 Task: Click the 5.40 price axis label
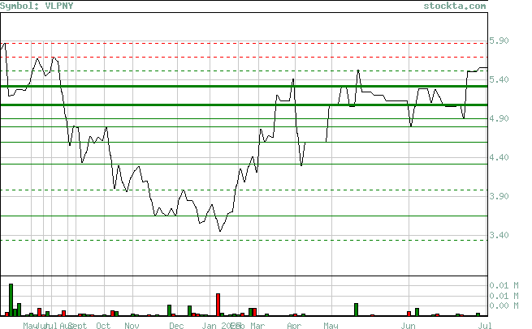499,79
